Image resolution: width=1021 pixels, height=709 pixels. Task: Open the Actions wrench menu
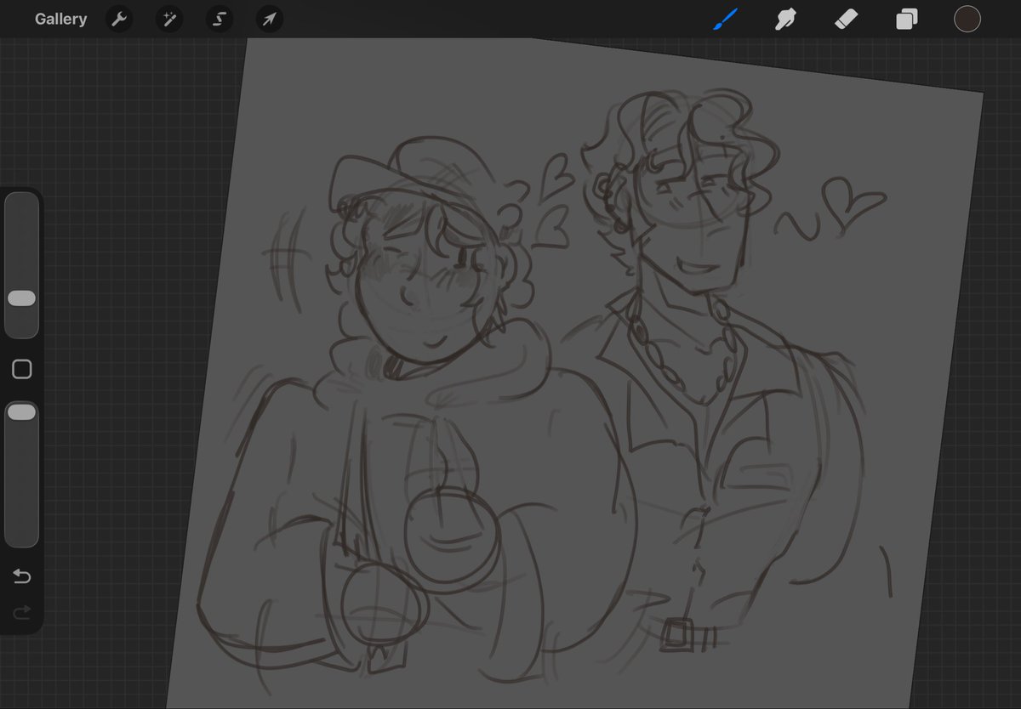pos(119,19)
